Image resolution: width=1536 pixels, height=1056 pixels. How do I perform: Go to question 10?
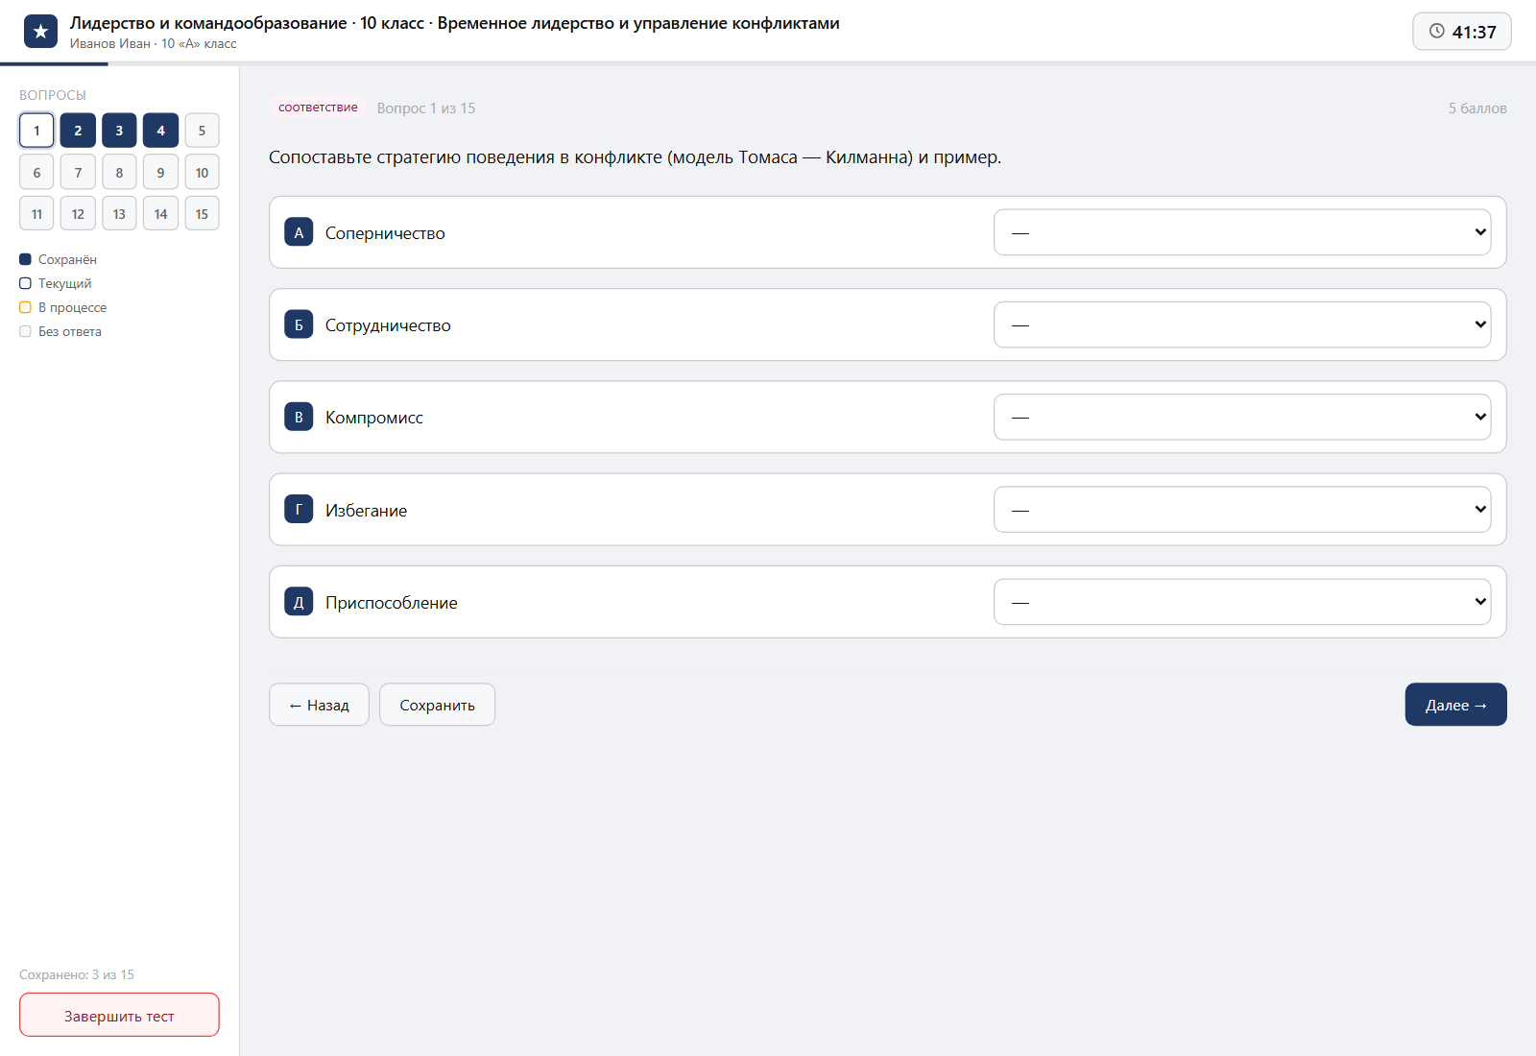pyautogui.click(x=202, y=173)
